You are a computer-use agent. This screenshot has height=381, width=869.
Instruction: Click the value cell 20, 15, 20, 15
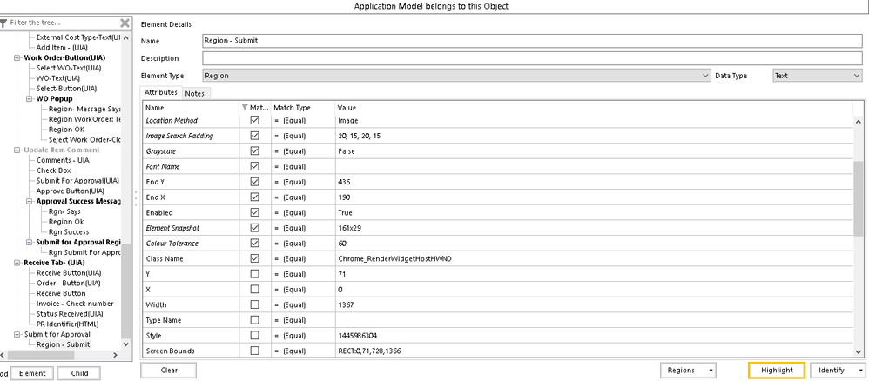coord(593,136)
